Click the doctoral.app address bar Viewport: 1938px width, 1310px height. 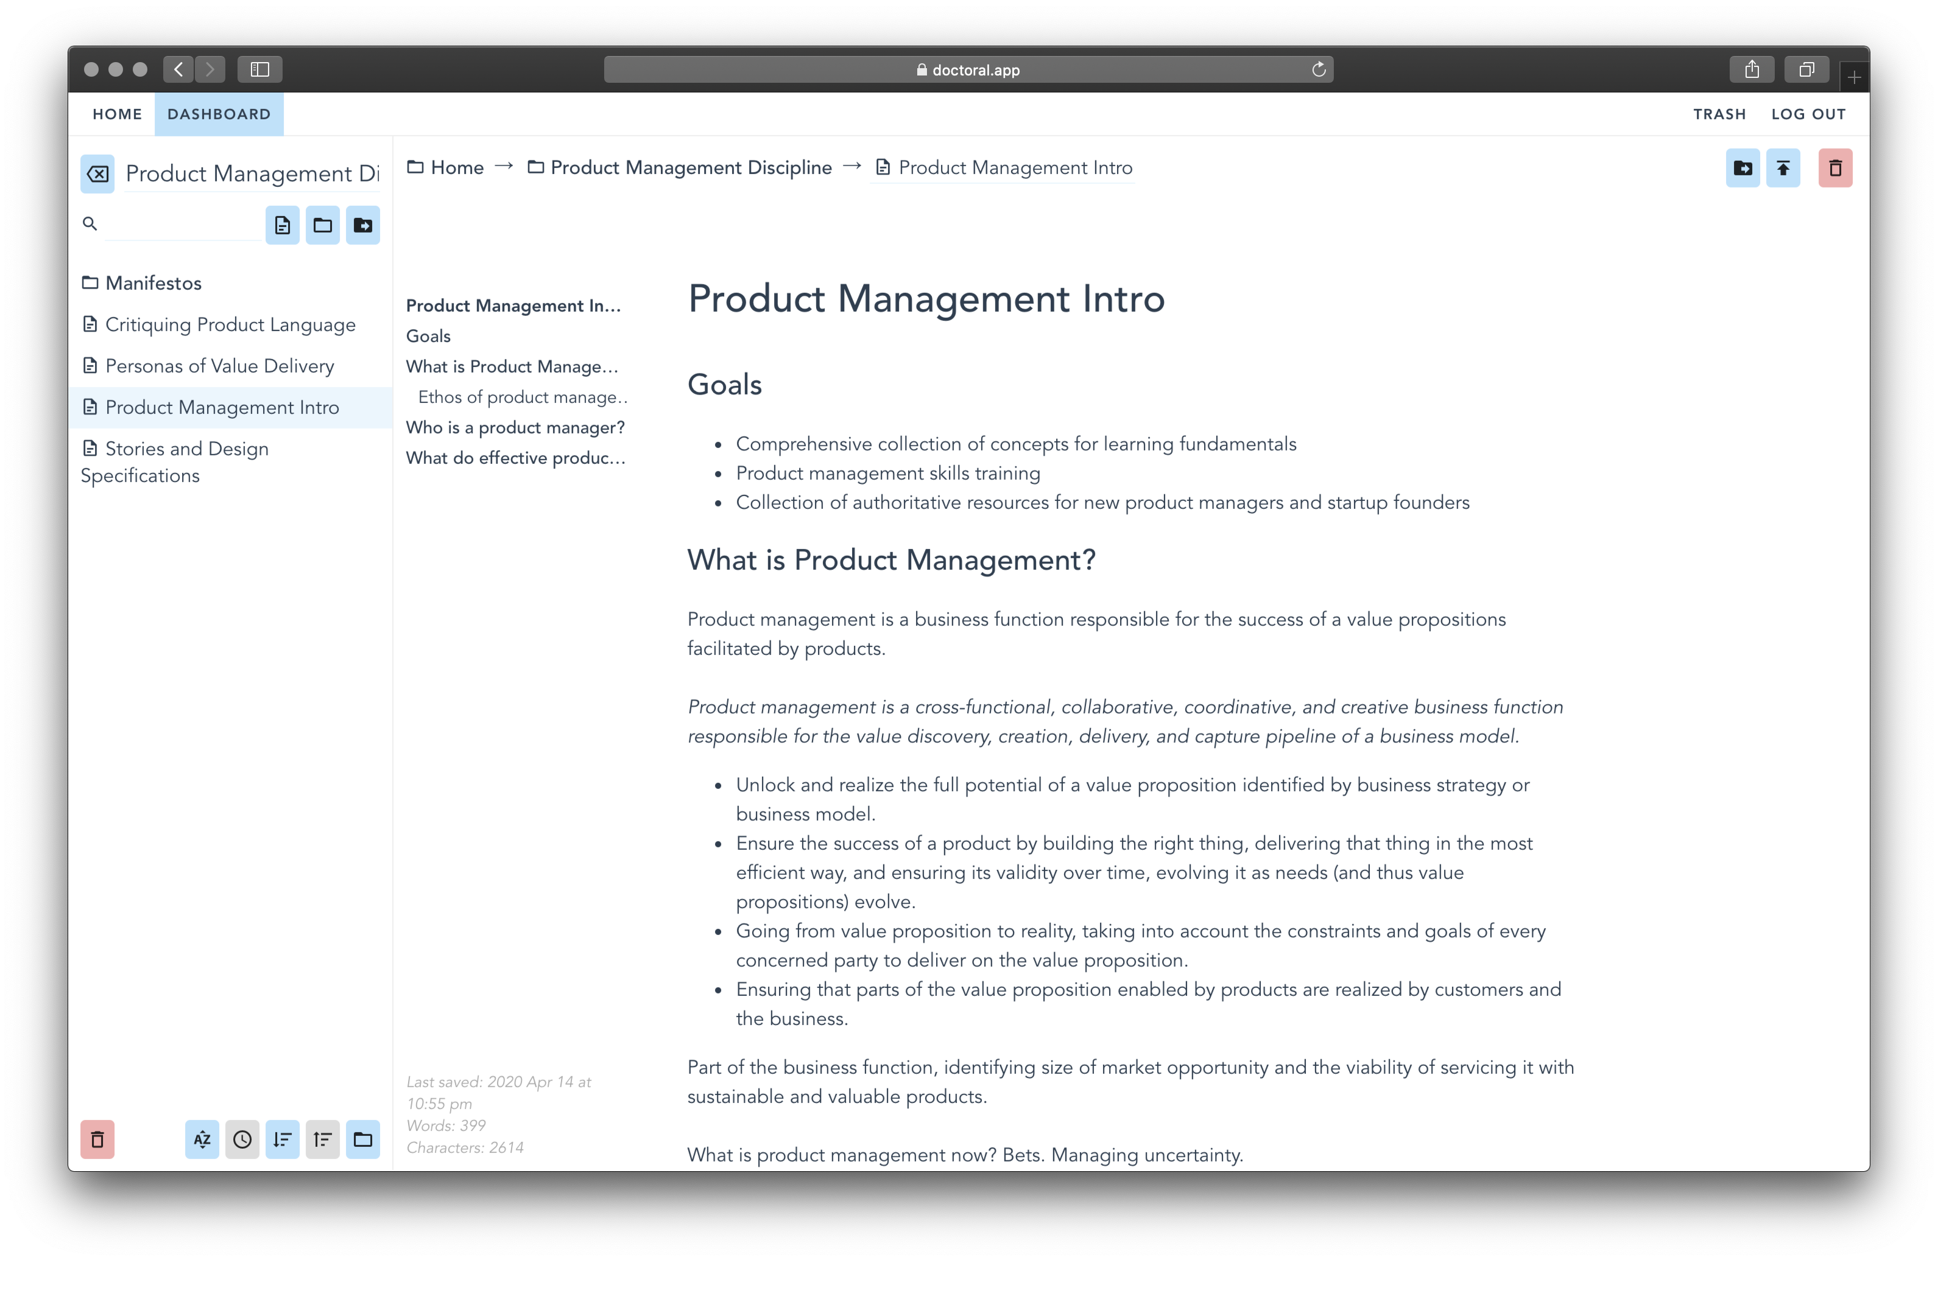(968, 69)
